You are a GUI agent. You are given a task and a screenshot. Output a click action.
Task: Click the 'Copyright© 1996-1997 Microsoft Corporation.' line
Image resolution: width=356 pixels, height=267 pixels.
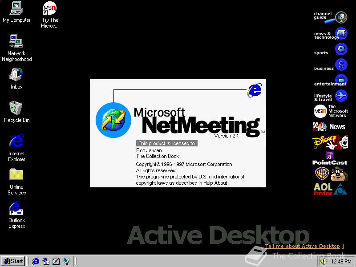185,164
